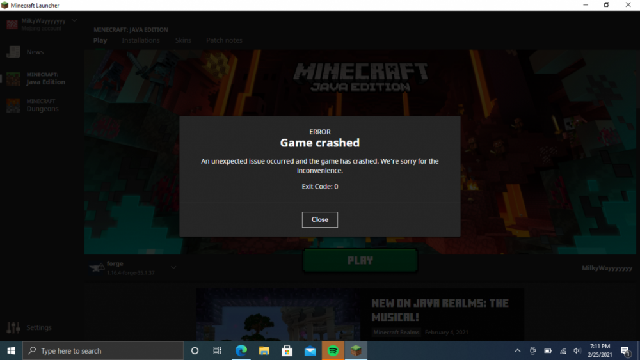Image resolution: width=640 pixels, height=360 pixels.
Task: Open Cortana circle icon
Action: [x=195, y=350]
